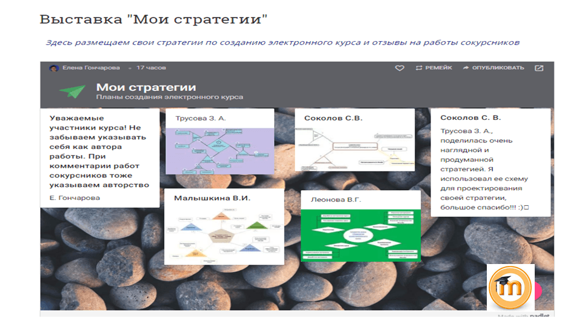
Task: Click the Выставка "Мои стратегии" page heading
Action: pyautogui.click(x=153, y=19)
